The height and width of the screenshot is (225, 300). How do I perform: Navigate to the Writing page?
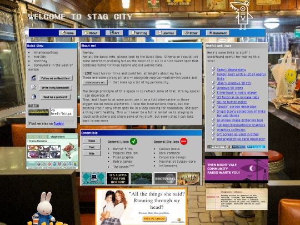coord(139,33)
